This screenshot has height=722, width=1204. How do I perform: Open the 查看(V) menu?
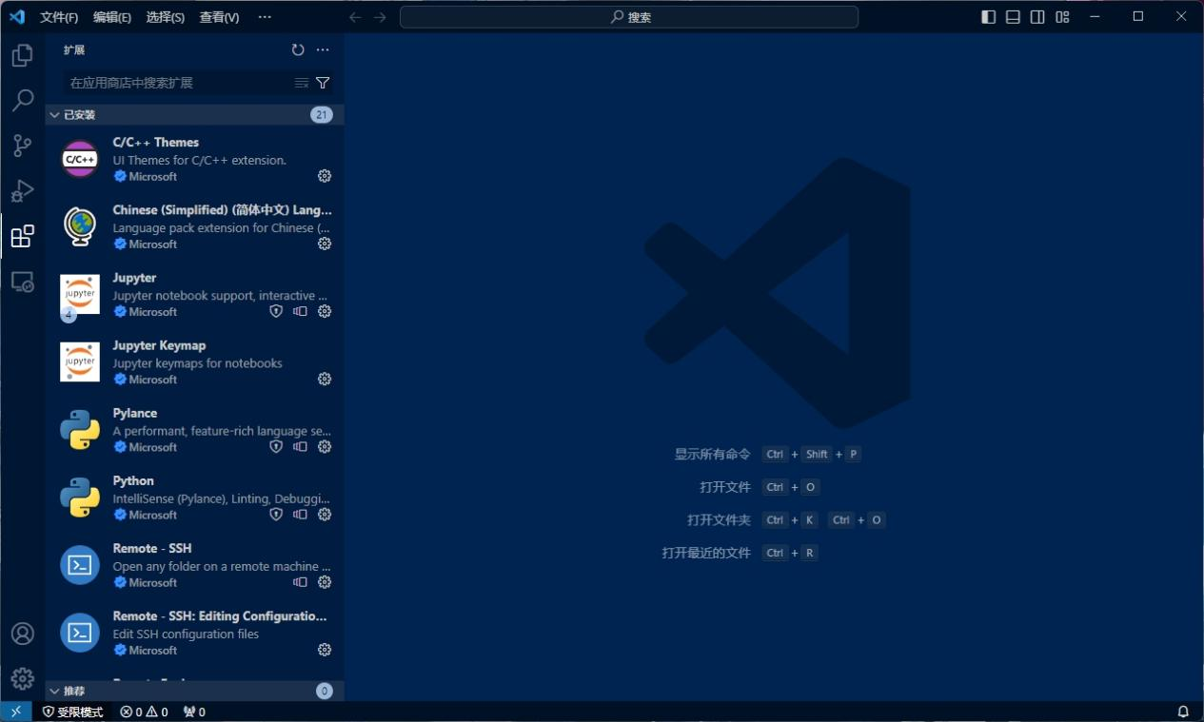coord(220,17)
